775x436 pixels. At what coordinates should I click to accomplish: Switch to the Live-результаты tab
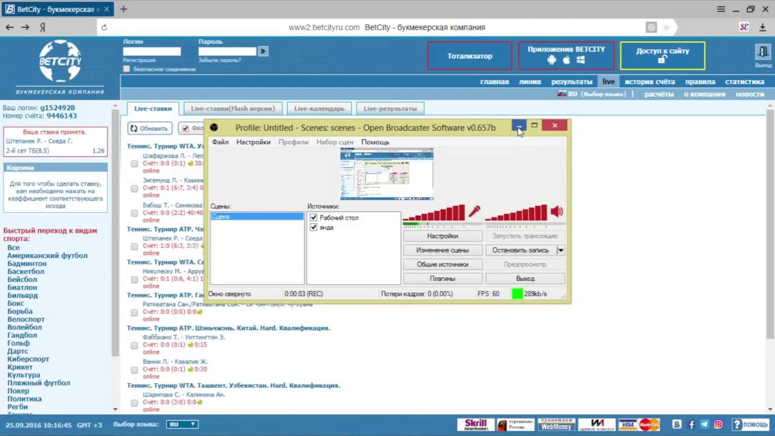pos(390,108)
